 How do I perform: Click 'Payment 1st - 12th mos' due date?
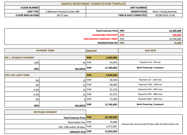point(150,80)
